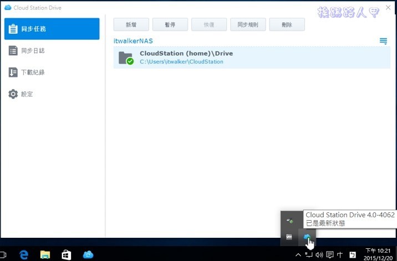Click the 設定 gear icon in sidebar
Image resolution: width=397 pixels, height=261 pixels.
coord(13,94)
